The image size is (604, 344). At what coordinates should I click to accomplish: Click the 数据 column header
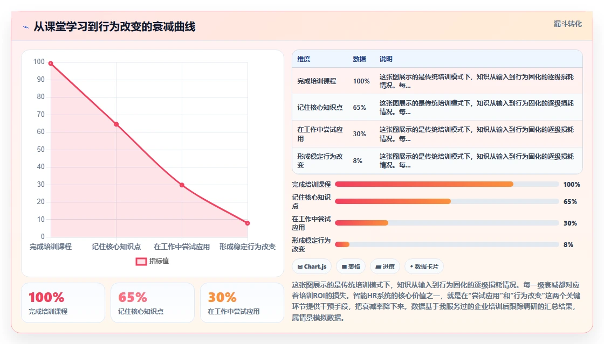[x=359, y=59]
